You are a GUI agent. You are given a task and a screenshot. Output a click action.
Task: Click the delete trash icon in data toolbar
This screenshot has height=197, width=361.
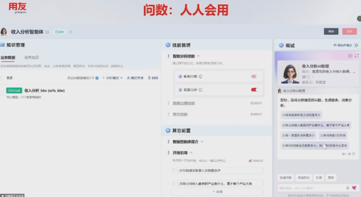[149, 78]
